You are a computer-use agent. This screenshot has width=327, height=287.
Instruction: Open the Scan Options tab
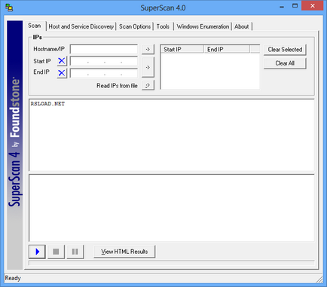pos(135,26)
